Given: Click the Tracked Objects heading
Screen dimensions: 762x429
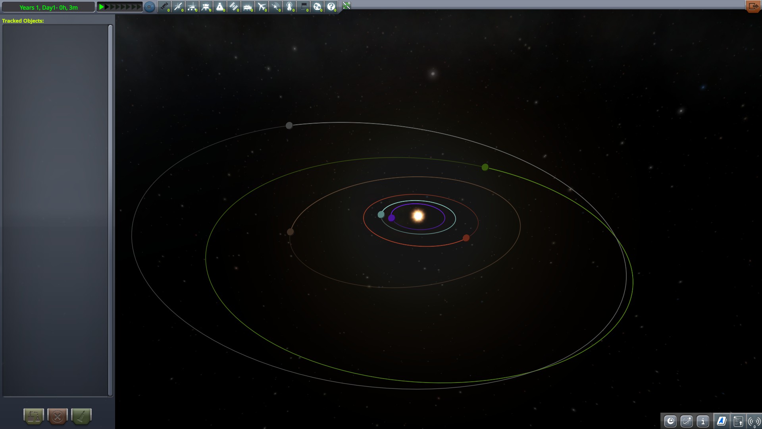Looking at the screenshot, I should pyautogui.click(x=23, y=21).
